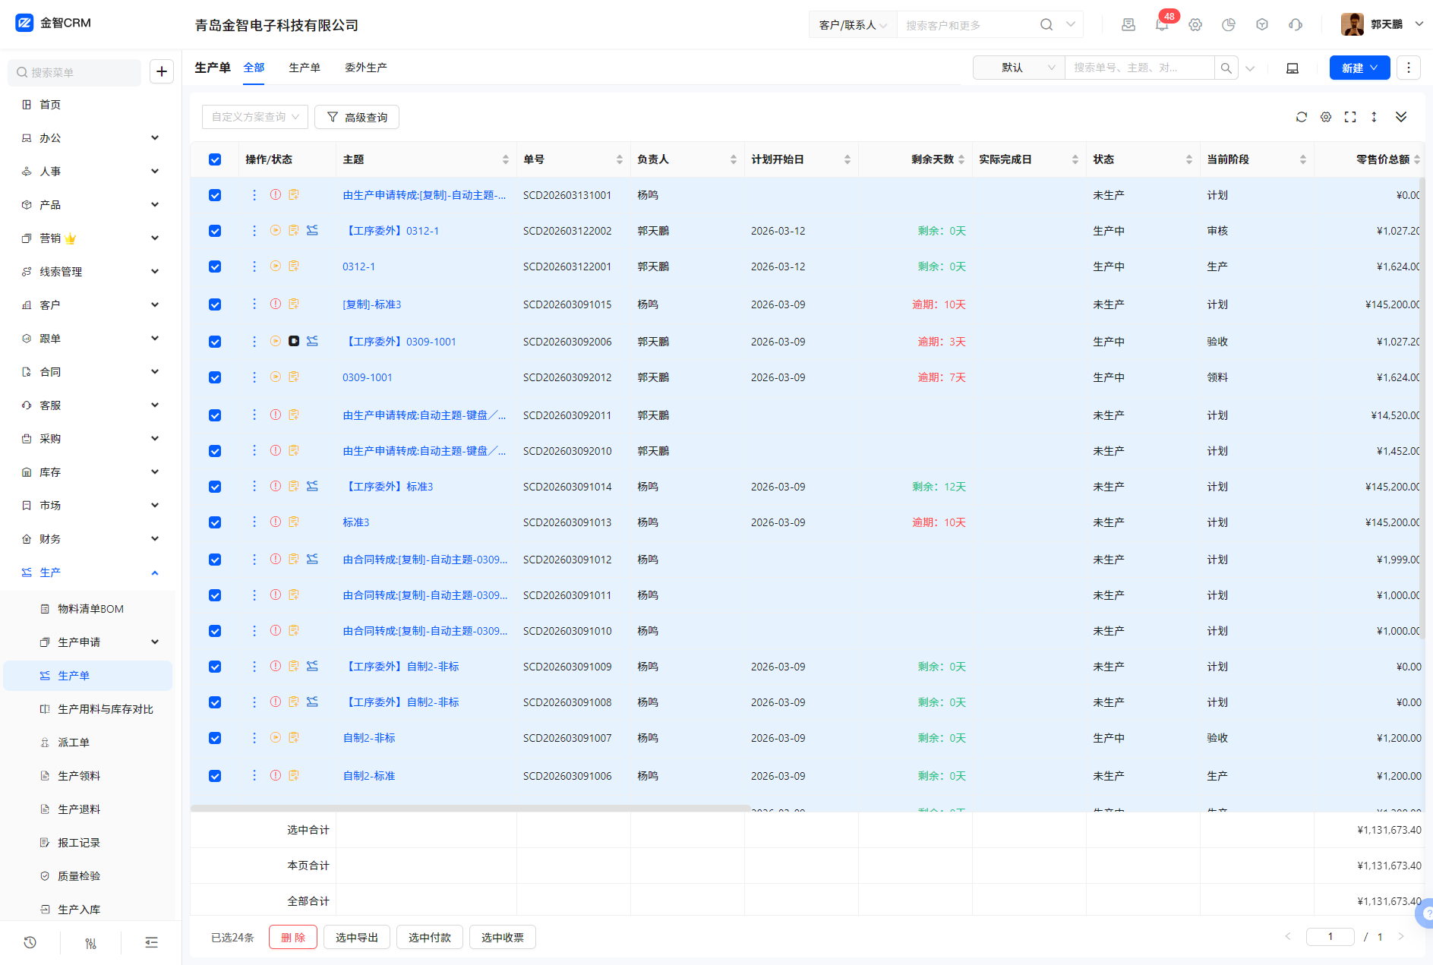Click the customer service headset icon
1433x965 pixels.
click(x=1296, y=25)
